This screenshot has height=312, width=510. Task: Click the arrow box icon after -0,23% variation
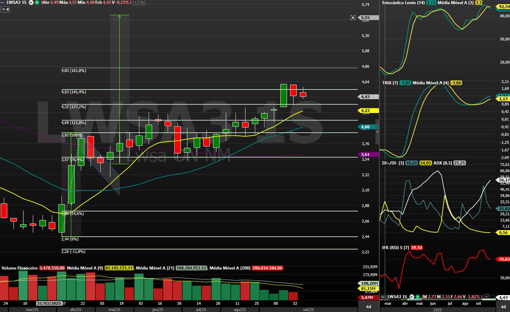pyautogui.click(x=135, y=2)
